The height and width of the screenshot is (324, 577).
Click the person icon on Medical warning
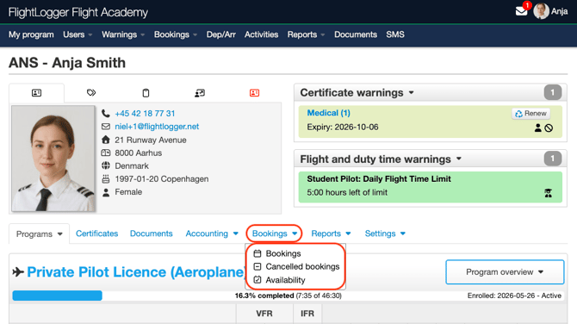click(537, 128)
